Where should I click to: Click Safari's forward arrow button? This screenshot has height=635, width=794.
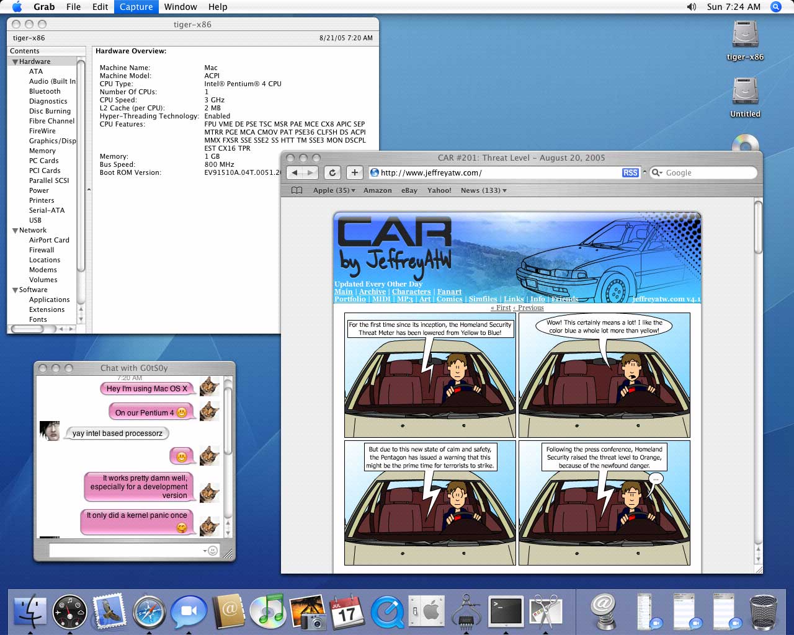[311, 172]
